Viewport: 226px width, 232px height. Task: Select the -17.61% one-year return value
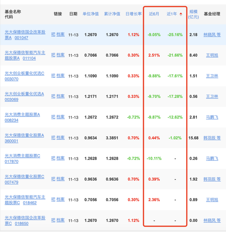175,76
